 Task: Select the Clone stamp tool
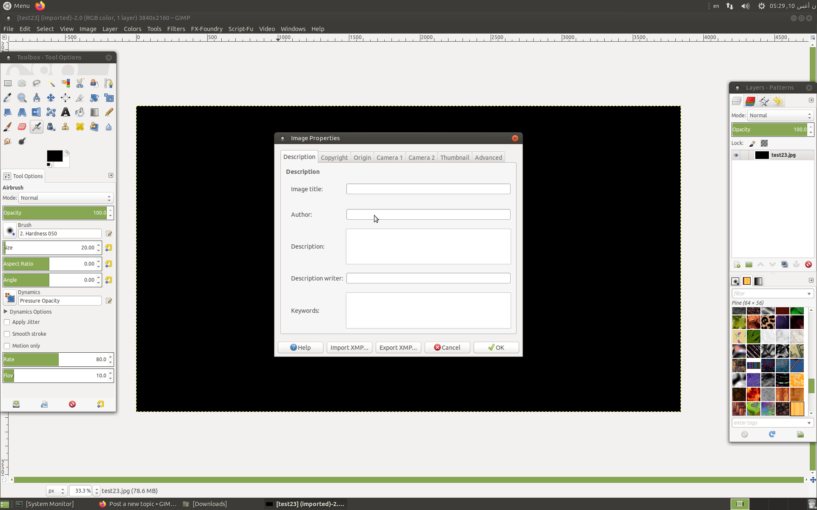coord(66,127)
